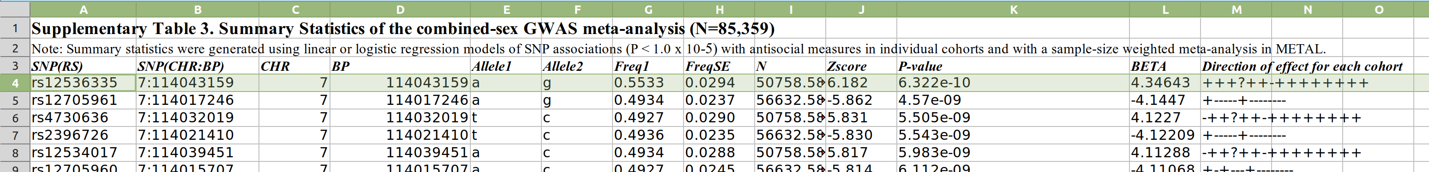This screenshot has width=1429, height=172.
Task: Select cell containing rs12534017
Action: 83,153
